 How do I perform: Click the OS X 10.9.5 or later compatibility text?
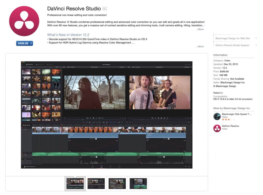point(233,99)
